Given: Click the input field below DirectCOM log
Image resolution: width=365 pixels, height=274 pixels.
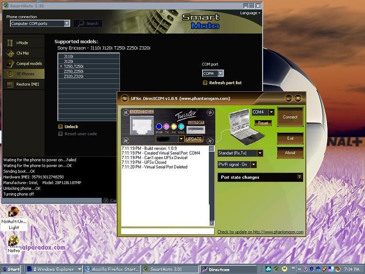Looking at the screenshot, I should pyautogui.click(x=167, y=231).
